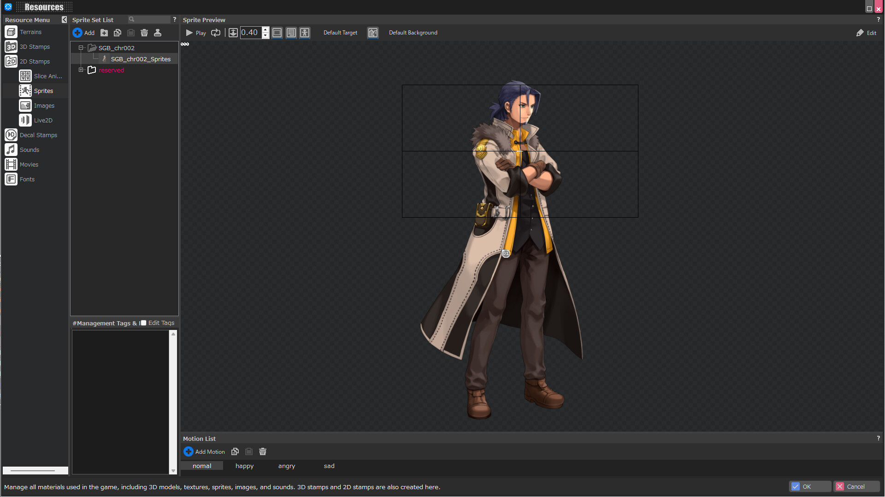Select the nomal motion
This screenshot has height=497, width=885.
point(202,466)
